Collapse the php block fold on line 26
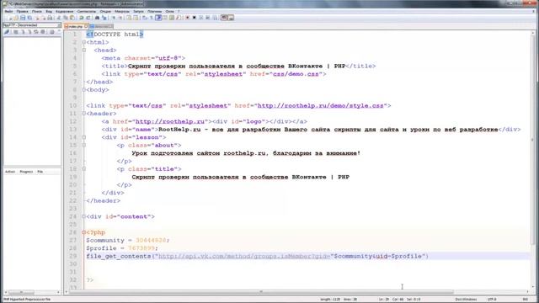 84,232
